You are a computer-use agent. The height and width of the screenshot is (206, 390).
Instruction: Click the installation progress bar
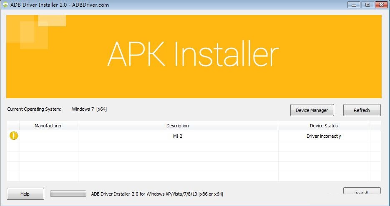(x=68, y=194)
